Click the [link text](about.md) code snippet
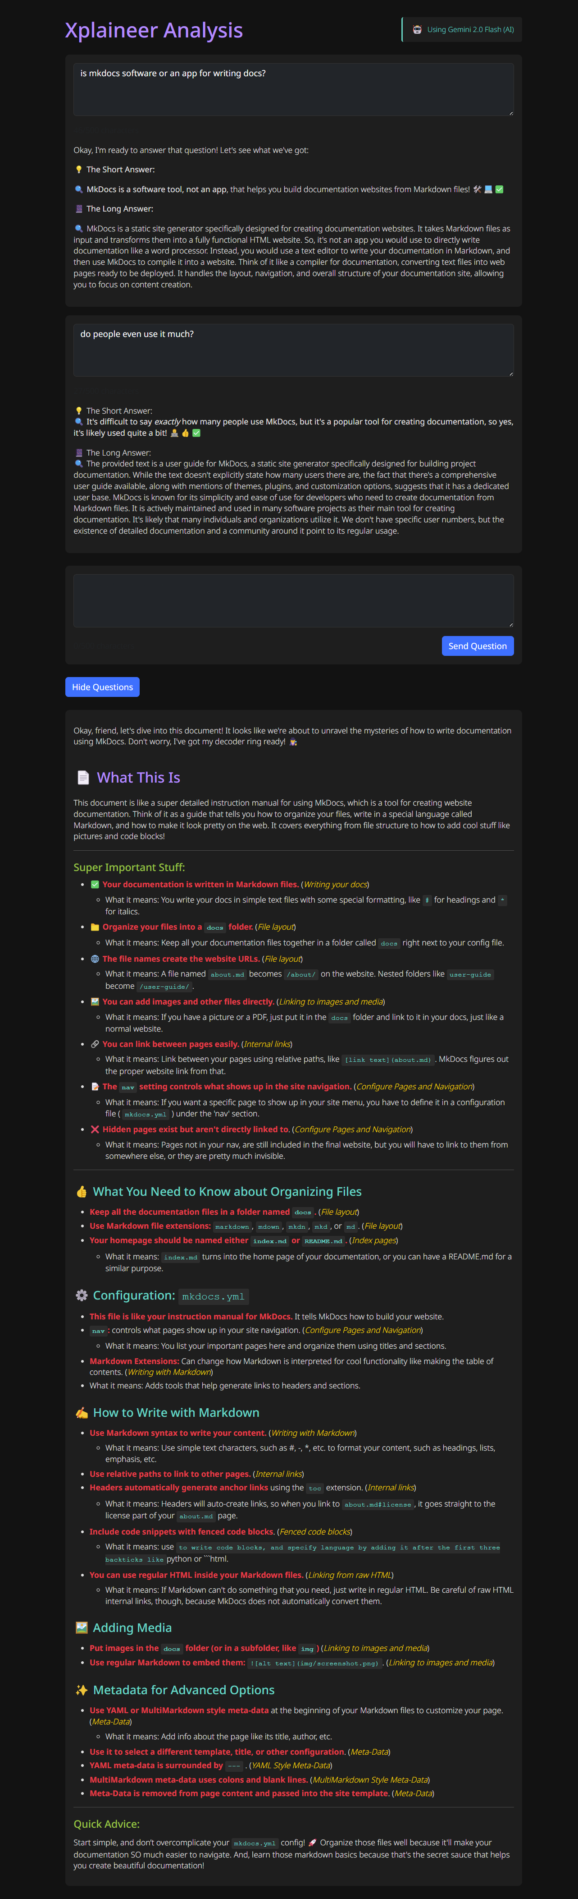This screenshot has width=578, height=1899. (x=388, y=1060)
